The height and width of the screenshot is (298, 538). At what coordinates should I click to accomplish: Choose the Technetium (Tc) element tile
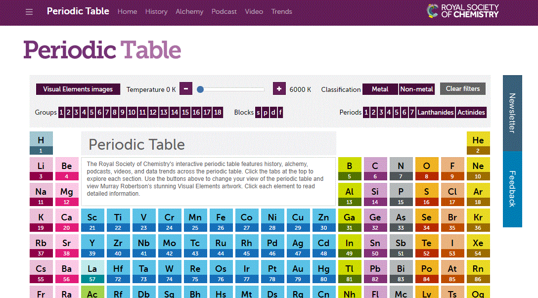[x=195, y=246]
